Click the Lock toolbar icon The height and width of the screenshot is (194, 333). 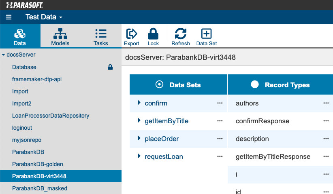pyautogui.click(x=153, y=37)
